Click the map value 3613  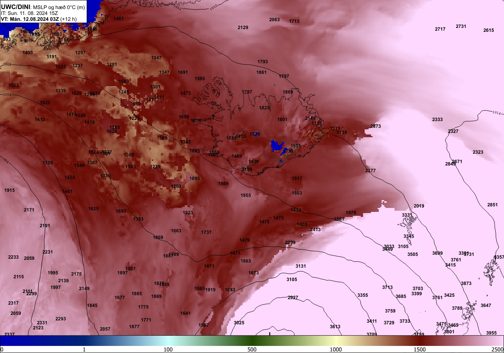coord(335,327)
